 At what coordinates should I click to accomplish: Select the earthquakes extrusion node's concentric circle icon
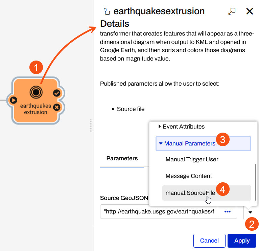36,91
